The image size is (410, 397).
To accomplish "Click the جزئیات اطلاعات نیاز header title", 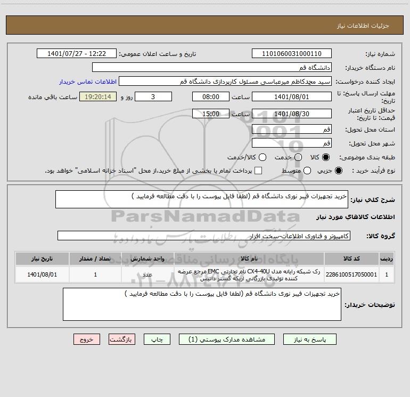I will [363, 26].
